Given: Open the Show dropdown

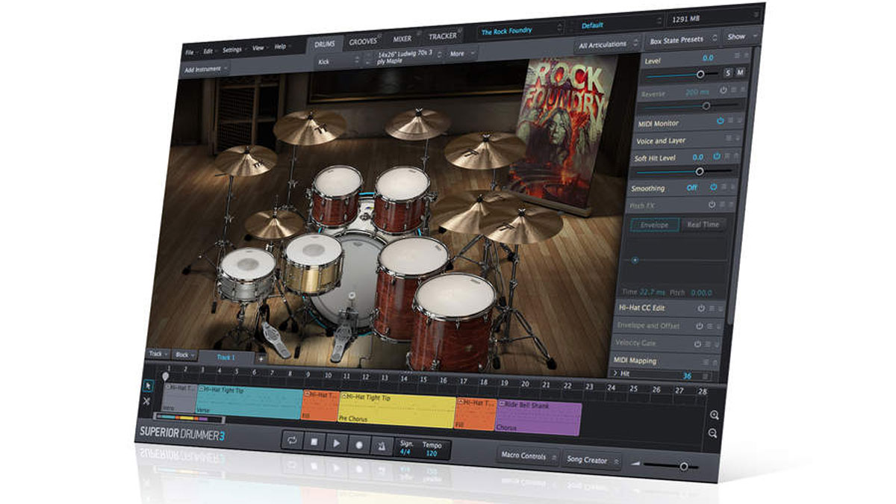Looking at the screenshot, I should [x=741, y=36].
